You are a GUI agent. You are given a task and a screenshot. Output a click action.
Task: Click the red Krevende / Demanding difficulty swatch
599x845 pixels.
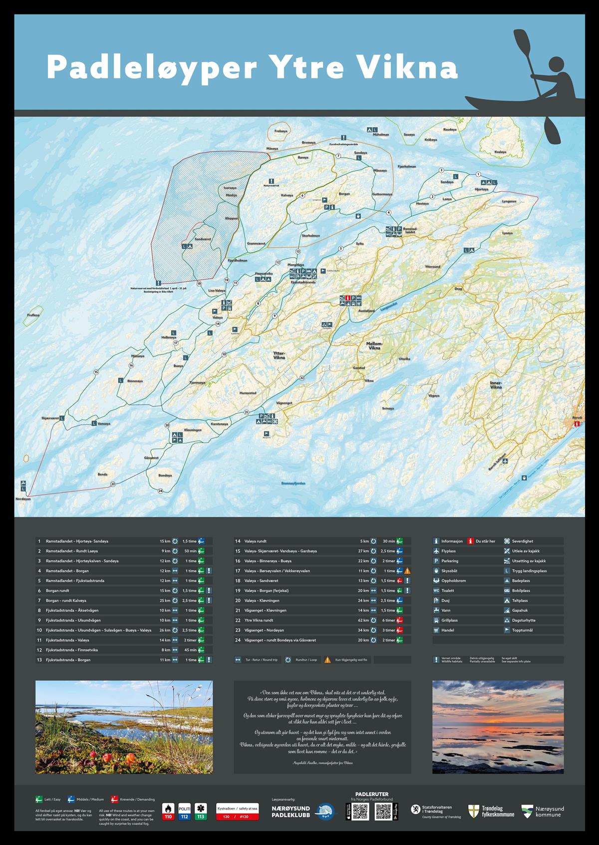[x=114, y=800]
